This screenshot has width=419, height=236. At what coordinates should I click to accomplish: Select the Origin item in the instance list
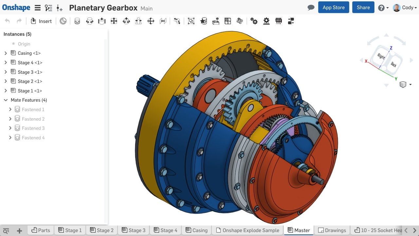[x=24, y=44]
